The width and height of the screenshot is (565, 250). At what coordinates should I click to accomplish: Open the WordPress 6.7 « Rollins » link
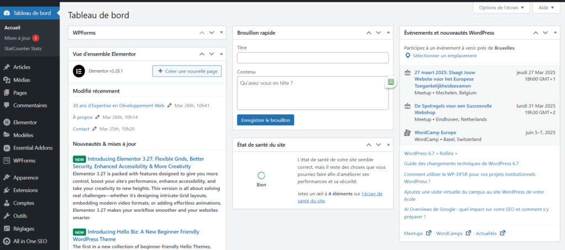(x=430, y=153)
